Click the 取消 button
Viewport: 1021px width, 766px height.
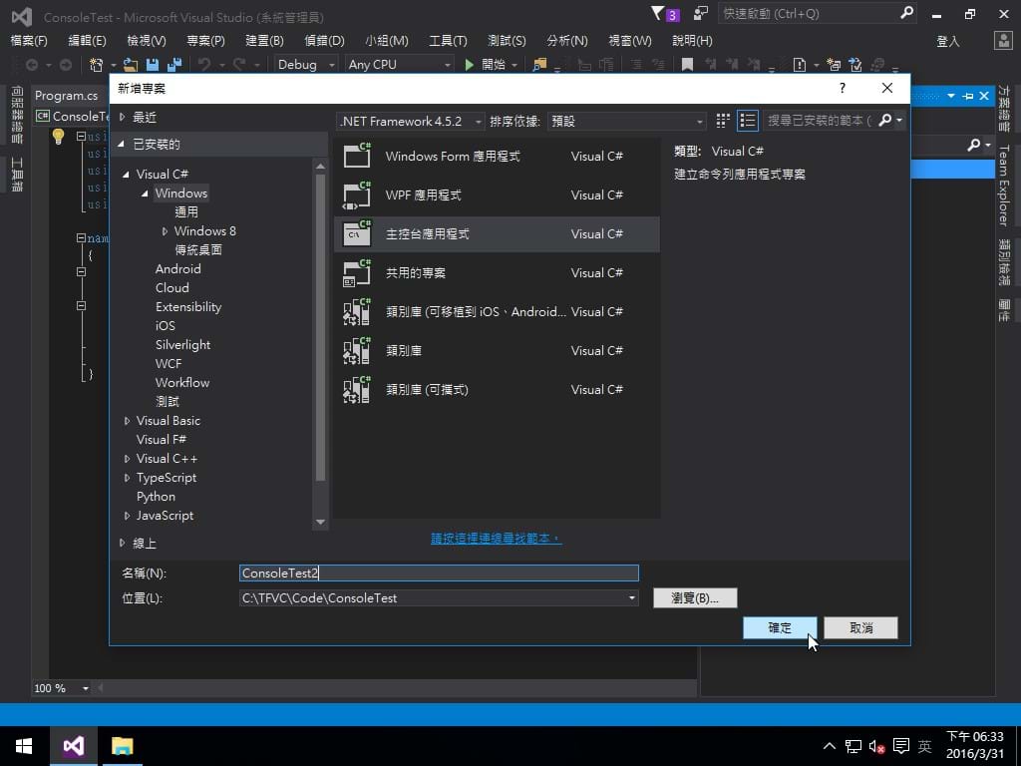860,628
